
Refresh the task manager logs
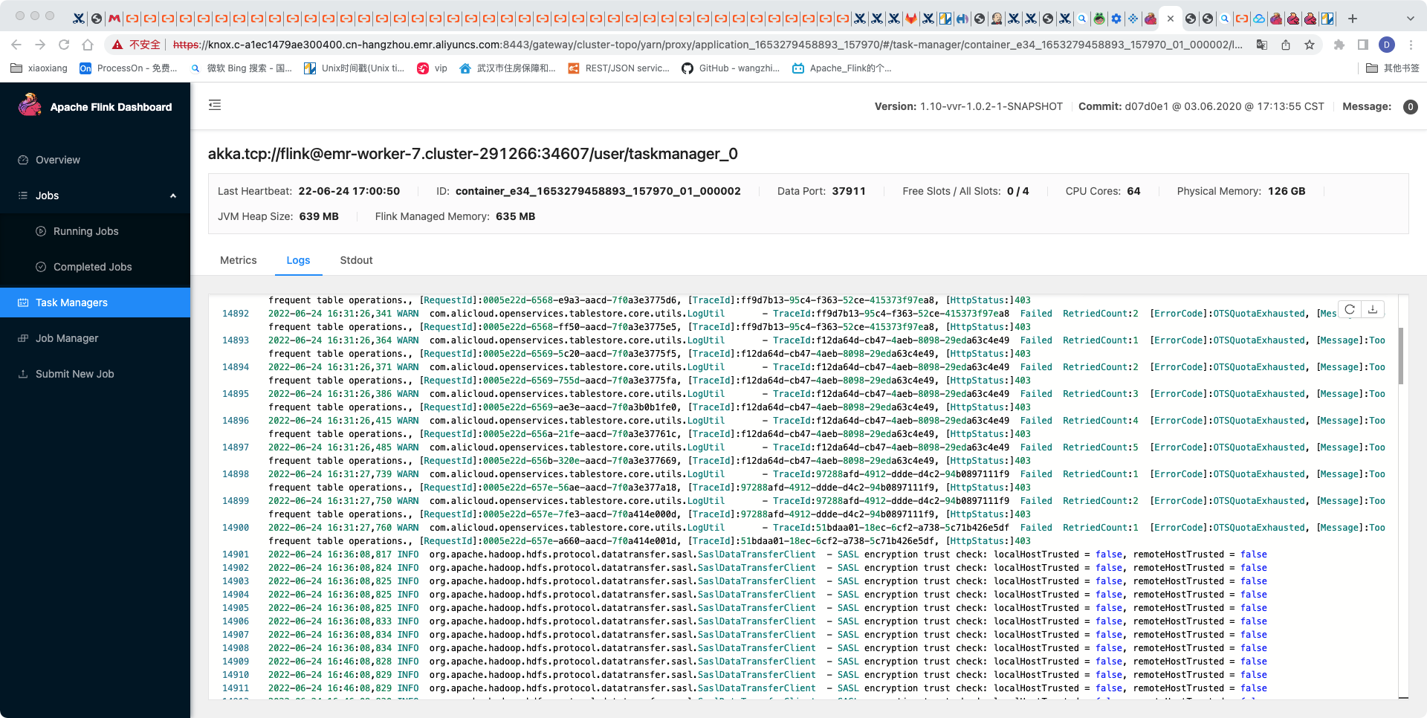click(1350, 309)
